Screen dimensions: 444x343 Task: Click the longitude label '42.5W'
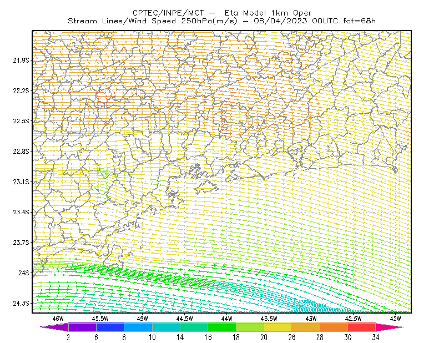(x=354, y=319)
